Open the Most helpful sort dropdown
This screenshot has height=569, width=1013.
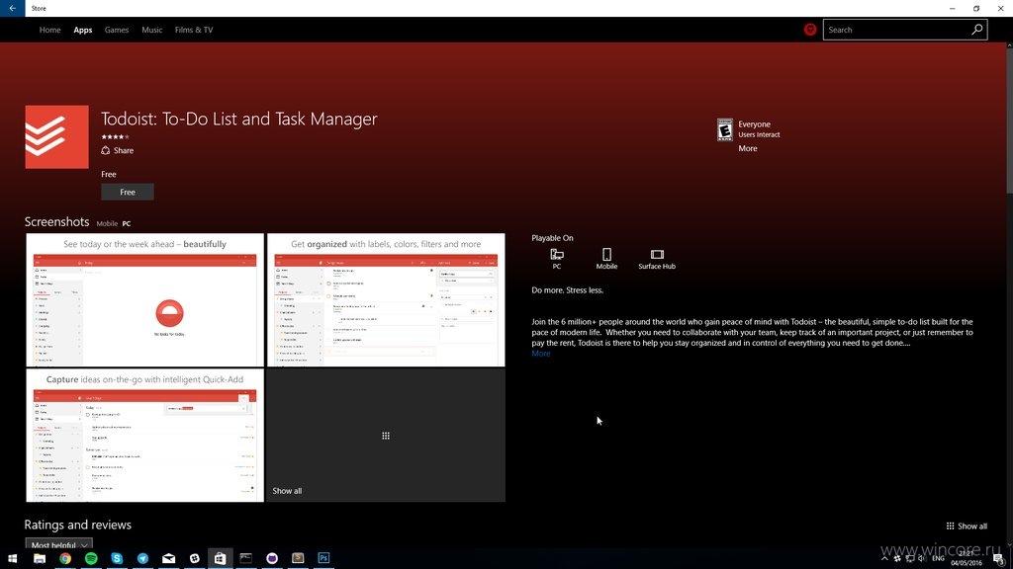pyautogui.click(x=58, y=545)
